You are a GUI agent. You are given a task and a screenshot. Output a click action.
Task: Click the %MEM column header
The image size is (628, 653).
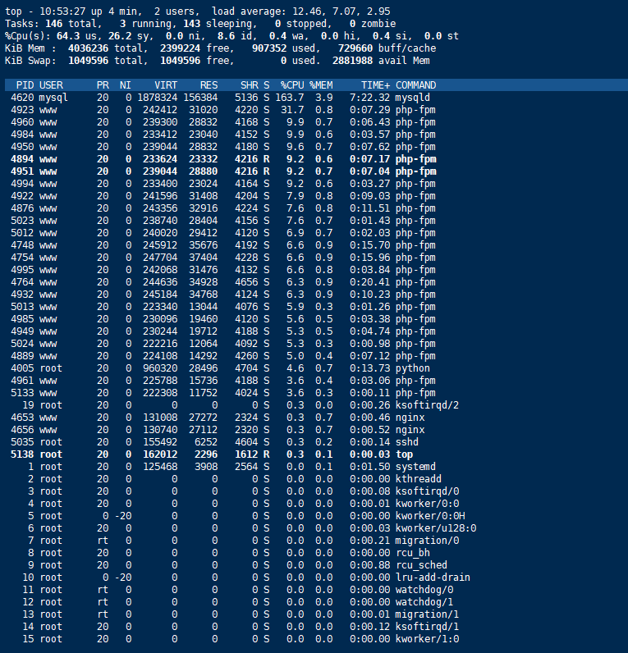pyautogui.click(x=321, y=85)
